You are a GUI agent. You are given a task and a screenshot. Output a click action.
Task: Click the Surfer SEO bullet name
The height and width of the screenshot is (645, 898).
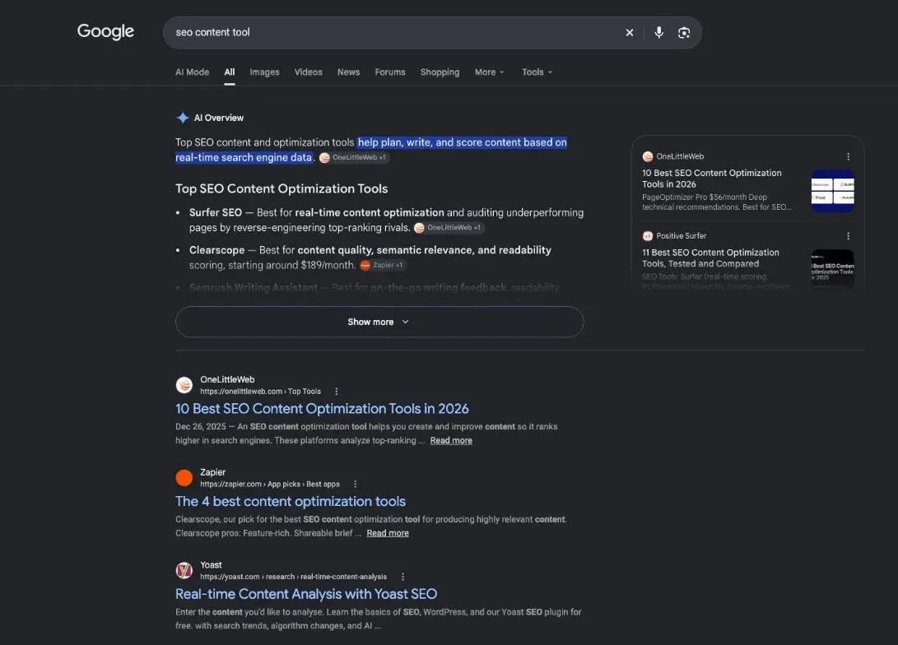[x=216, y=213]
